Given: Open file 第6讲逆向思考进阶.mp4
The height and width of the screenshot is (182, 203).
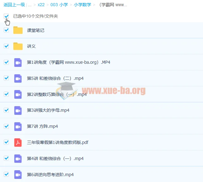Looking at the screenshot, I should pyautogui.click(x=50, y=175).
